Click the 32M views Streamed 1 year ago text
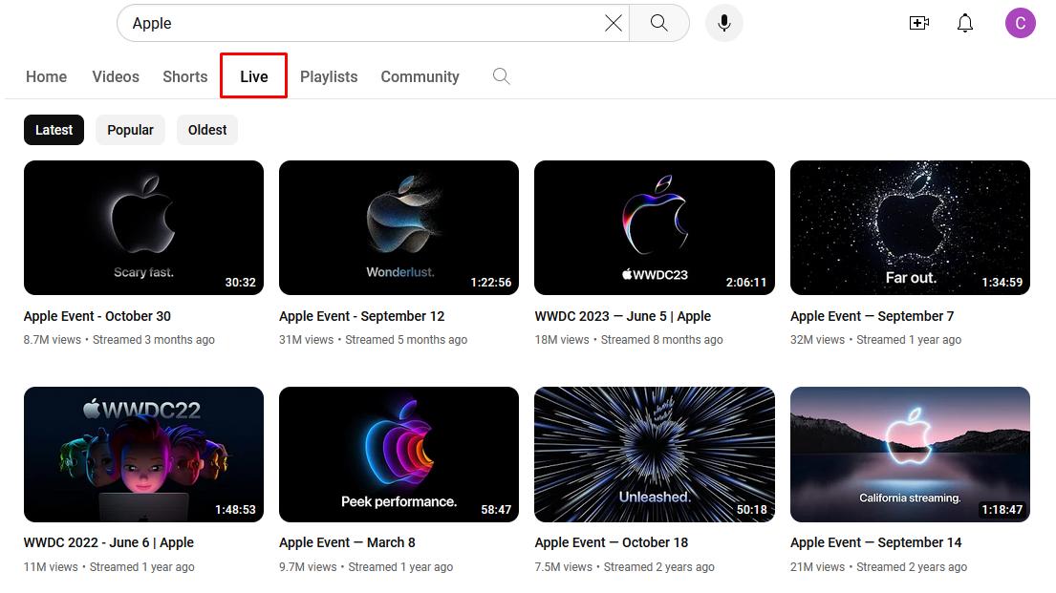Viewport: 1056px width, 593px height. pos(875,340)
